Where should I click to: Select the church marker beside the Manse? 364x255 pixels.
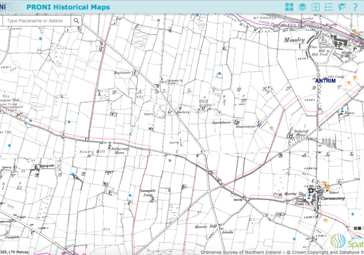[x=342, y=110]
